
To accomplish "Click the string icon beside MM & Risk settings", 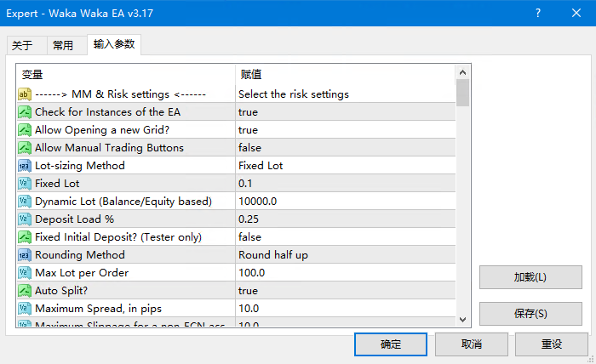I will coord(25,94).
